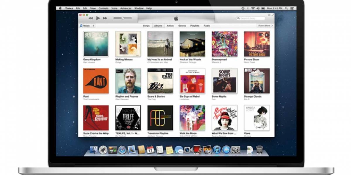The width and height of the screenshot is (351, 175).
Task: Skip to the next track in iTunes
Action: coord(105,18)
